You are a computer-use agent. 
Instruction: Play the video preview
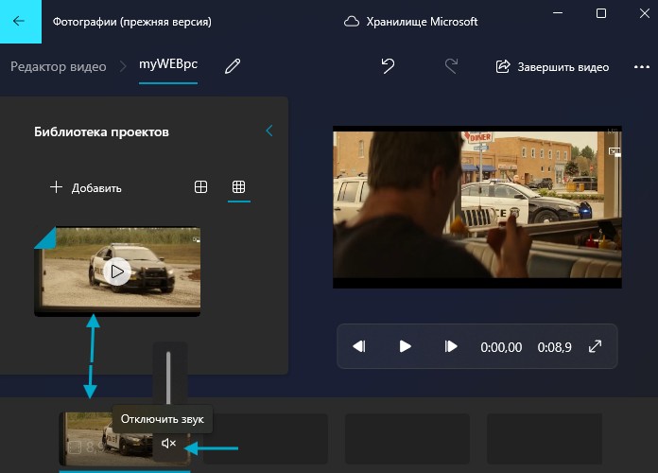405,346
